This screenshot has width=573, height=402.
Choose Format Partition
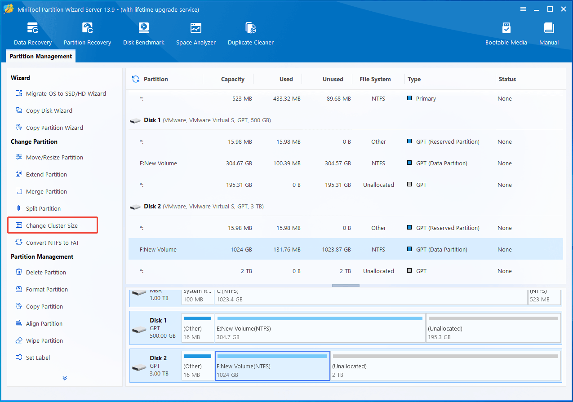tap(41, 289)
